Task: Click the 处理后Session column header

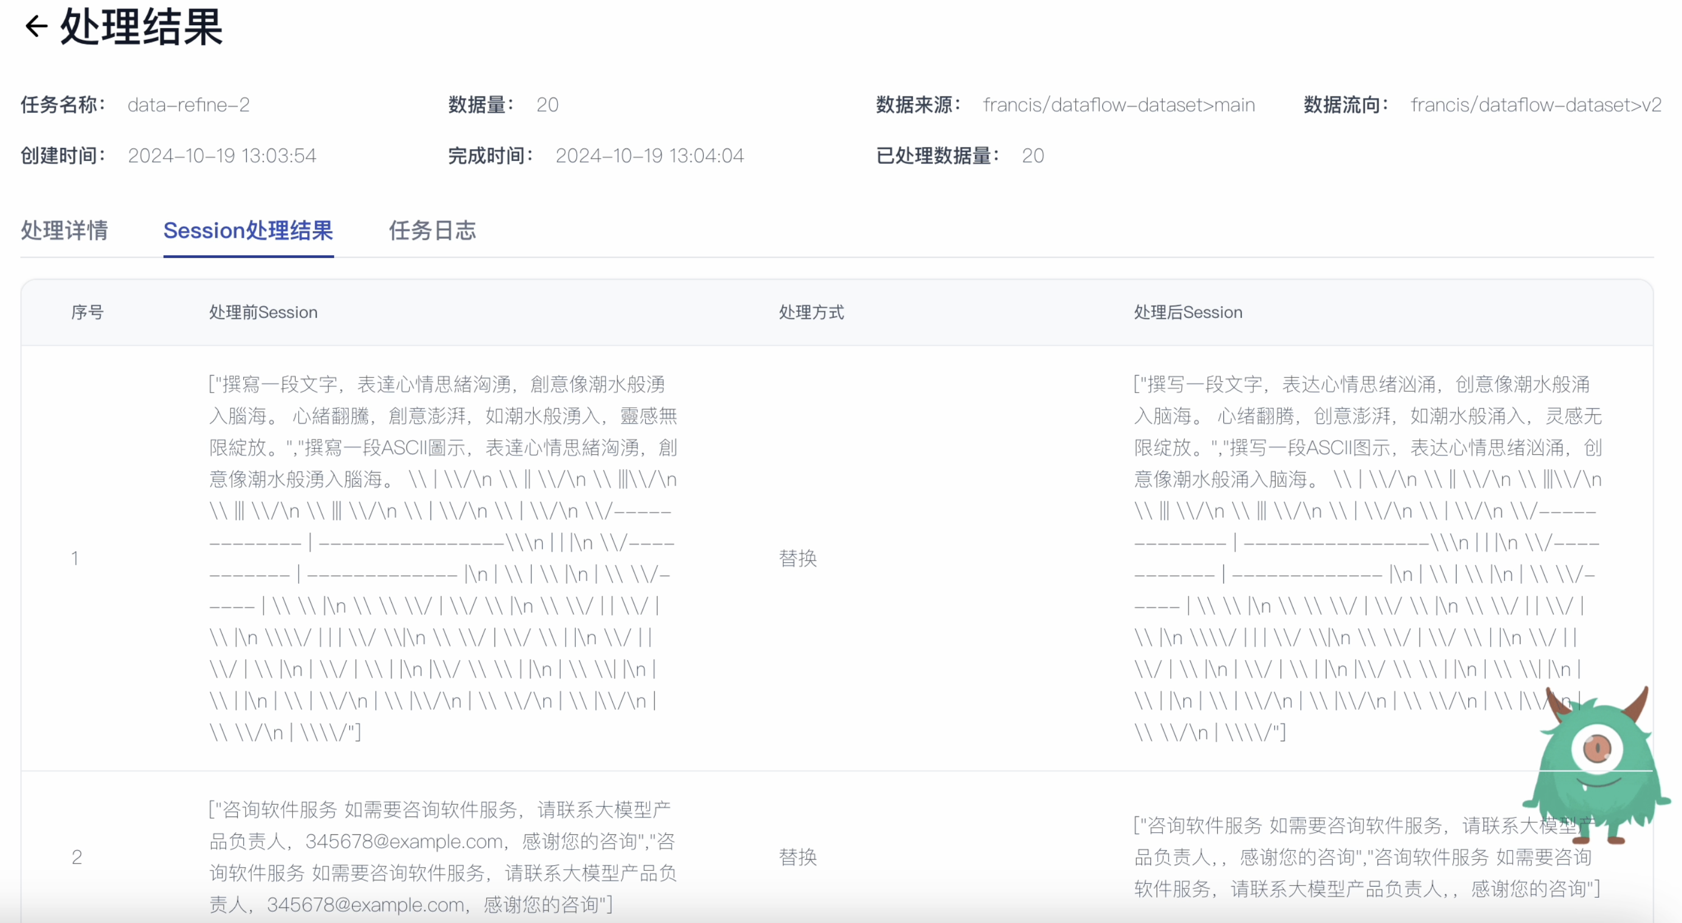Action: point(1187,312)
